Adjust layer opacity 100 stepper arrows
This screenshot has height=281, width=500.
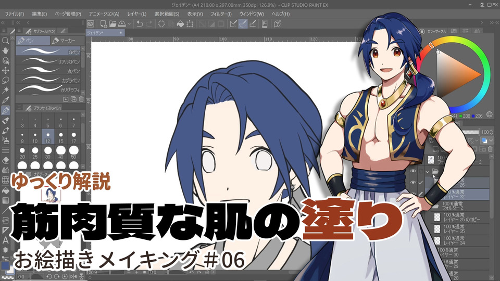[491, 132]
